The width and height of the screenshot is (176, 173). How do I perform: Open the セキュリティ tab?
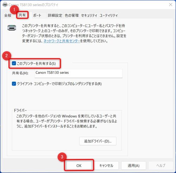coord(89,15)
